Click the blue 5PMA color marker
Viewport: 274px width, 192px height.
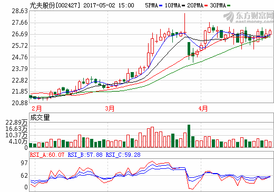pyautogui.click(x=161, y=6)
